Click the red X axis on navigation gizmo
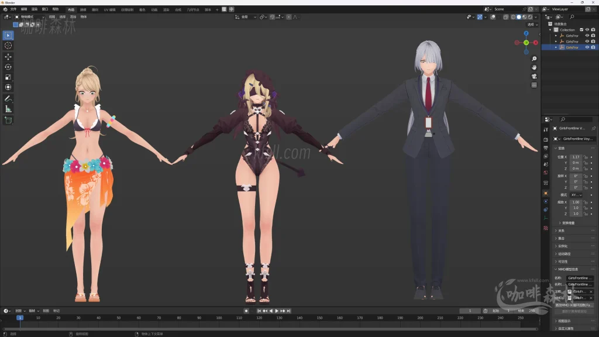 (536, 43)
